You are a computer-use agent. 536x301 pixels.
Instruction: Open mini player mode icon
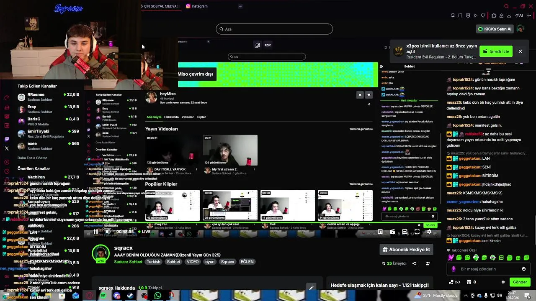coord(380,232)
